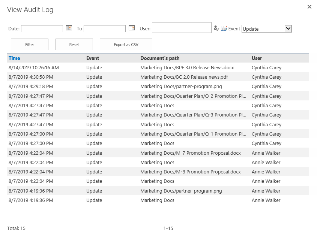Image resolution: width=317 pixels, height=245 pixels.
Task: Open the Event combo box showing Update
Action: [267, 28]
